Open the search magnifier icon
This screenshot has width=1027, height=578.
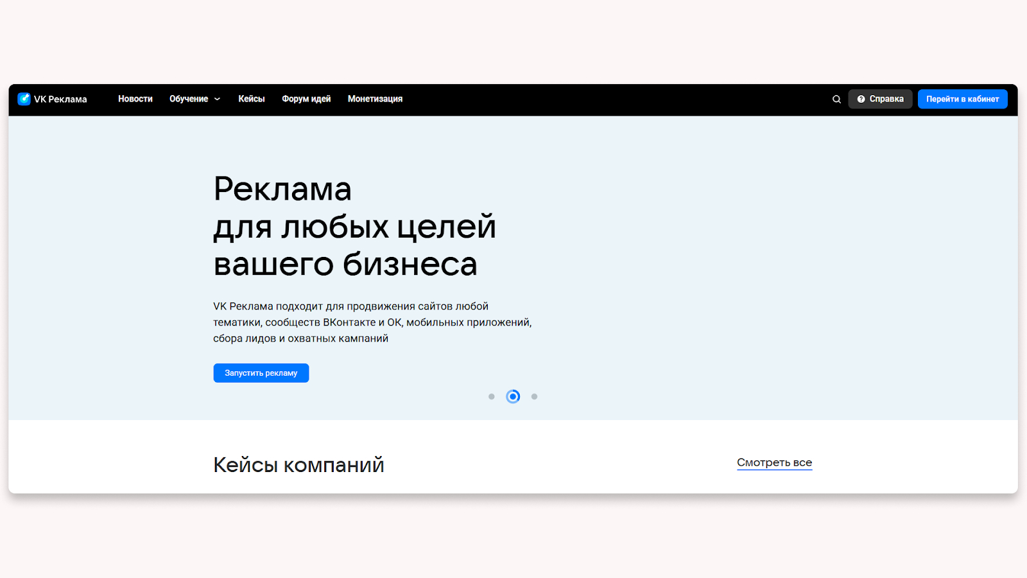pos(836,100)
